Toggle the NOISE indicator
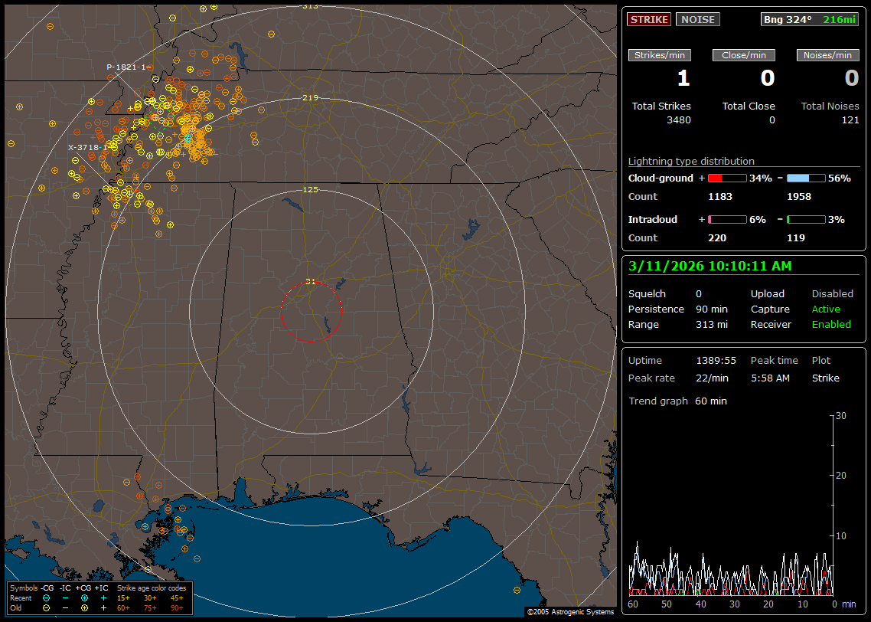This screenshot has height=622, width=871. click(x=697, y=19)
